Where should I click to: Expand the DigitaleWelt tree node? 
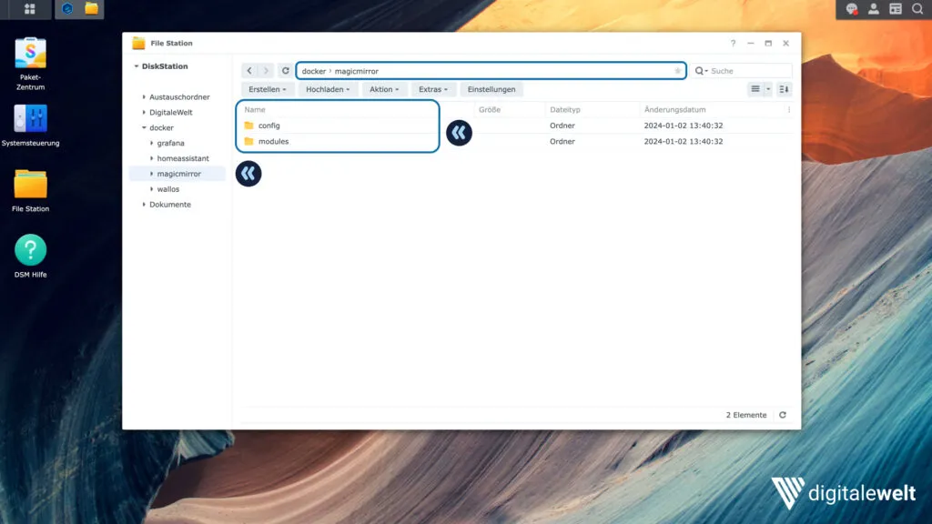pos(144,112)
